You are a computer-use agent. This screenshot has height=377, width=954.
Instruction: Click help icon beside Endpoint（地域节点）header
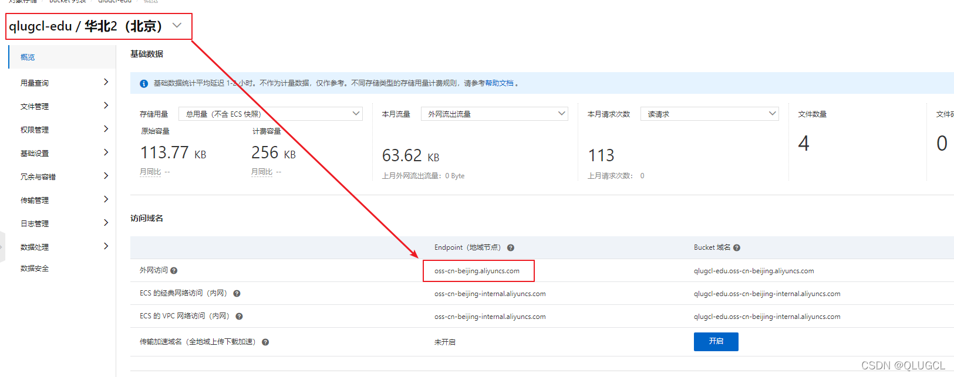point(511,248)
